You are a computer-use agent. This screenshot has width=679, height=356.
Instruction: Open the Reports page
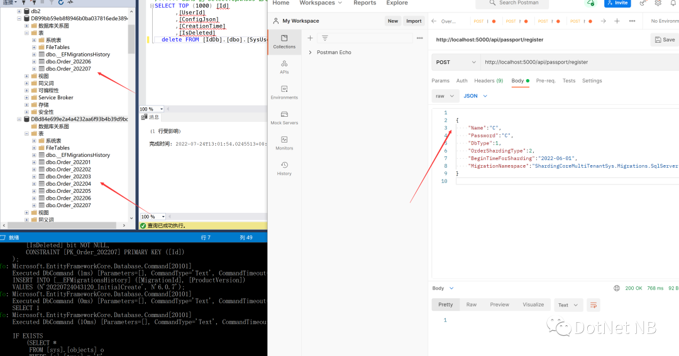click(x=365, y=3)
